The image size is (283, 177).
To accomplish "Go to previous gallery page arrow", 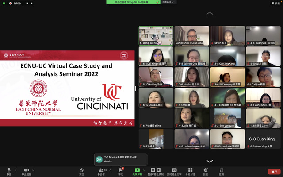I will [x=210, y=13].
